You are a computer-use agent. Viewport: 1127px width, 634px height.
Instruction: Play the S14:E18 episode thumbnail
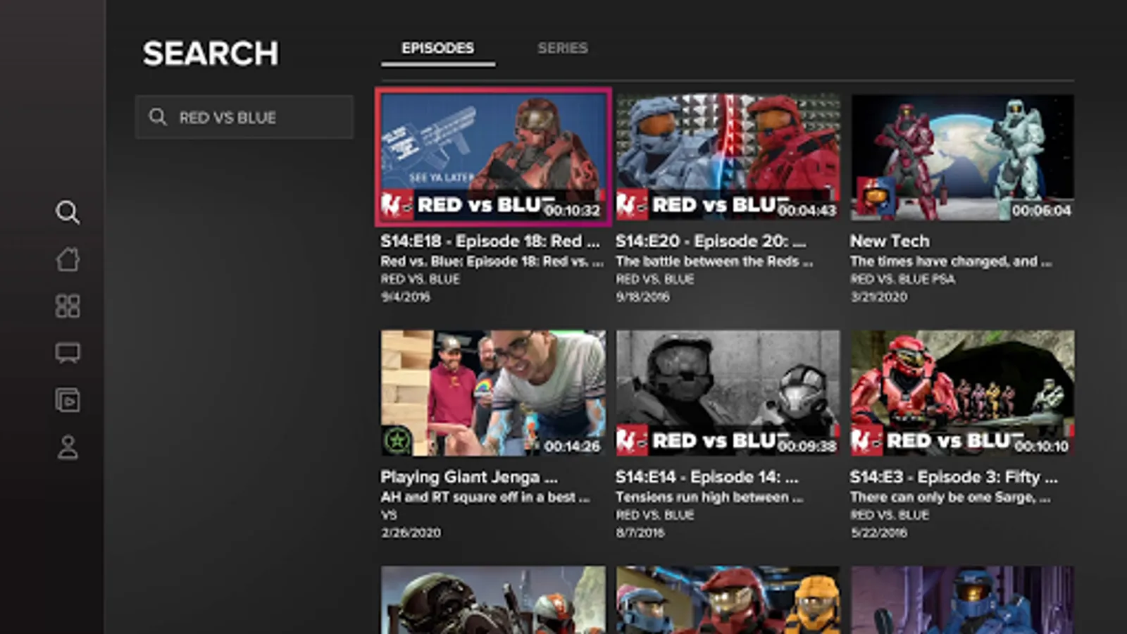click(493, 157)
